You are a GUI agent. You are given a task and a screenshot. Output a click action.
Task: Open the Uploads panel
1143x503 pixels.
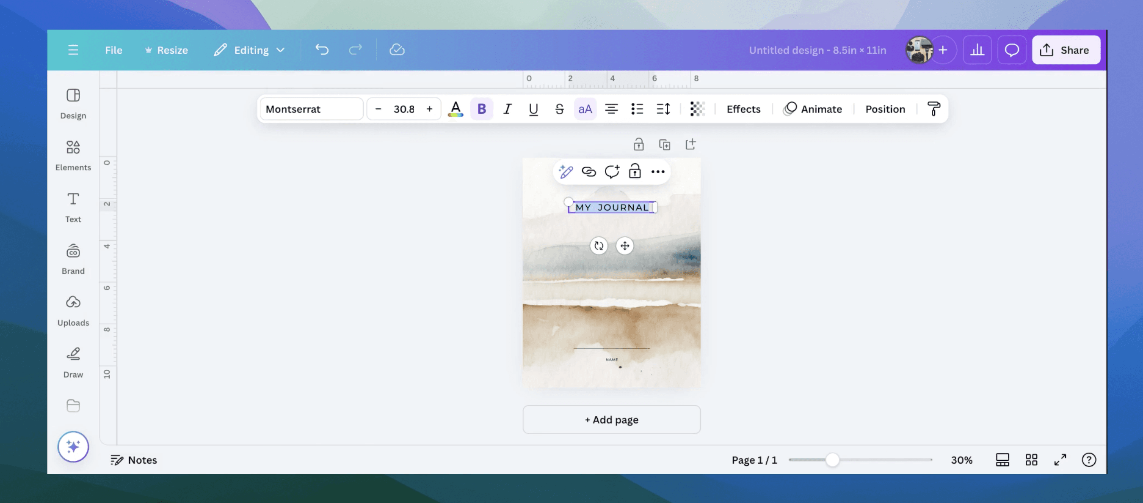tap(73, 310)
